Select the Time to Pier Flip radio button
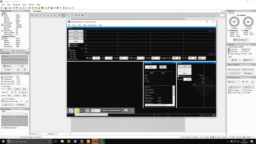 coord(229,54)
